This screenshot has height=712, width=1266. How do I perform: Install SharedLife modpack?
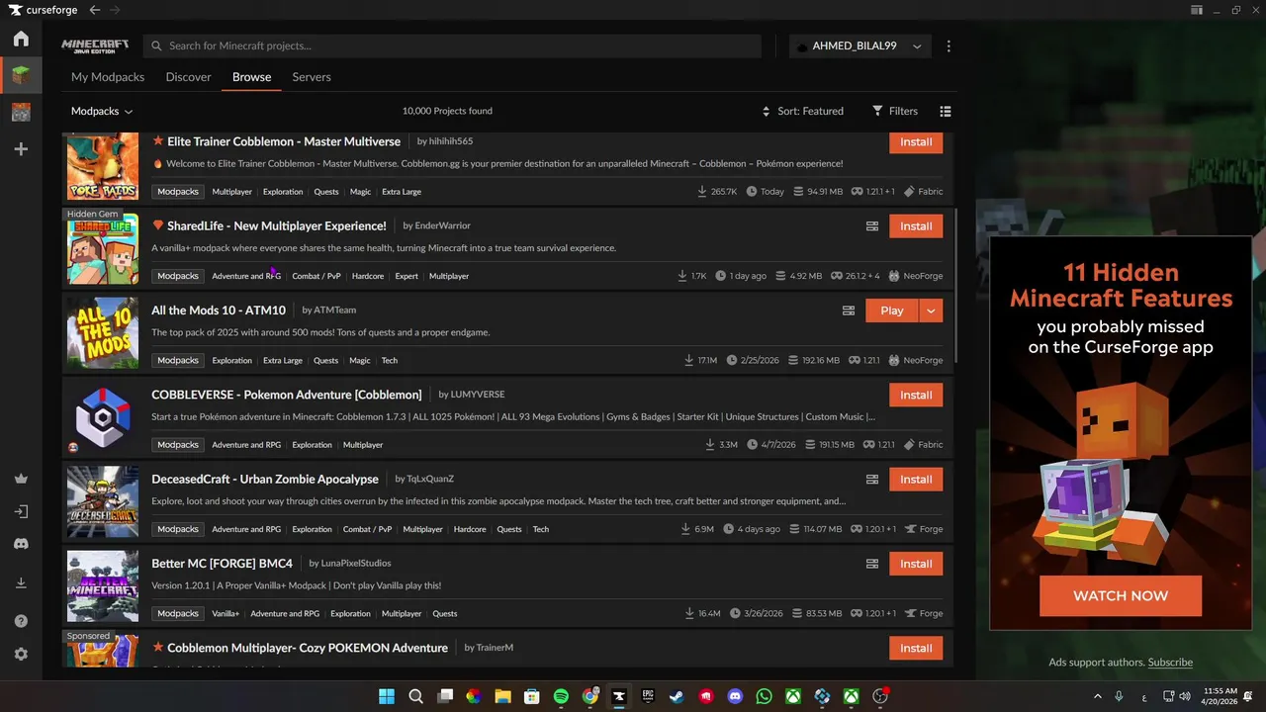[x=916, y=226]
